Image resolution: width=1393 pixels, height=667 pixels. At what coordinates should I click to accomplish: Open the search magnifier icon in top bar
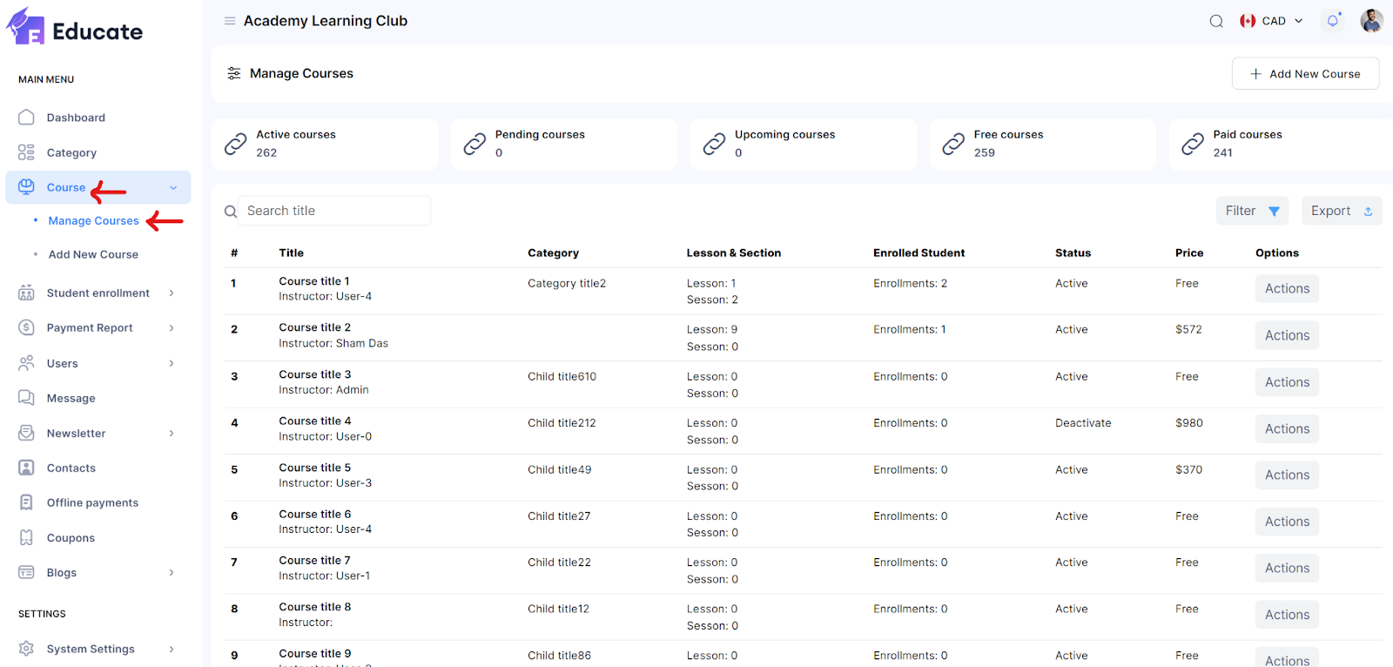point(1216,21)
